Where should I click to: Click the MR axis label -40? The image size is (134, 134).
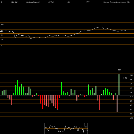point(131,105)
